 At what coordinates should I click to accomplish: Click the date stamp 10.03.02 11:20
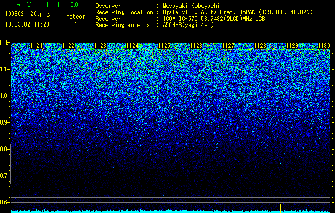27,24
